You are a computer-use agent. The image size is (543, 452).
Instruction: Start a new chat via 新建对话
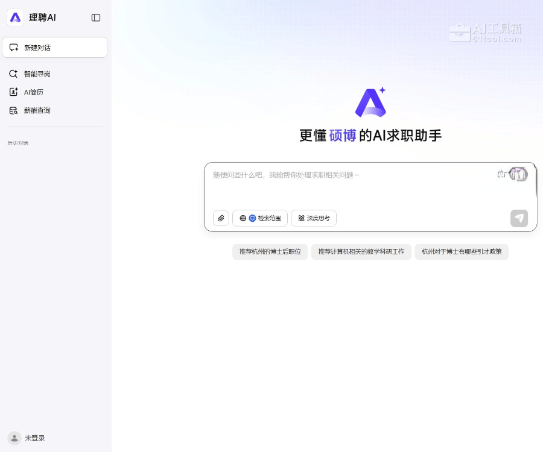pos(55,48)
